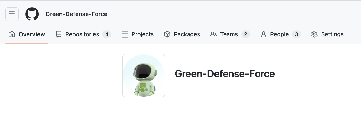
Task: Click the Packages box icon
Action: (167, 34)
